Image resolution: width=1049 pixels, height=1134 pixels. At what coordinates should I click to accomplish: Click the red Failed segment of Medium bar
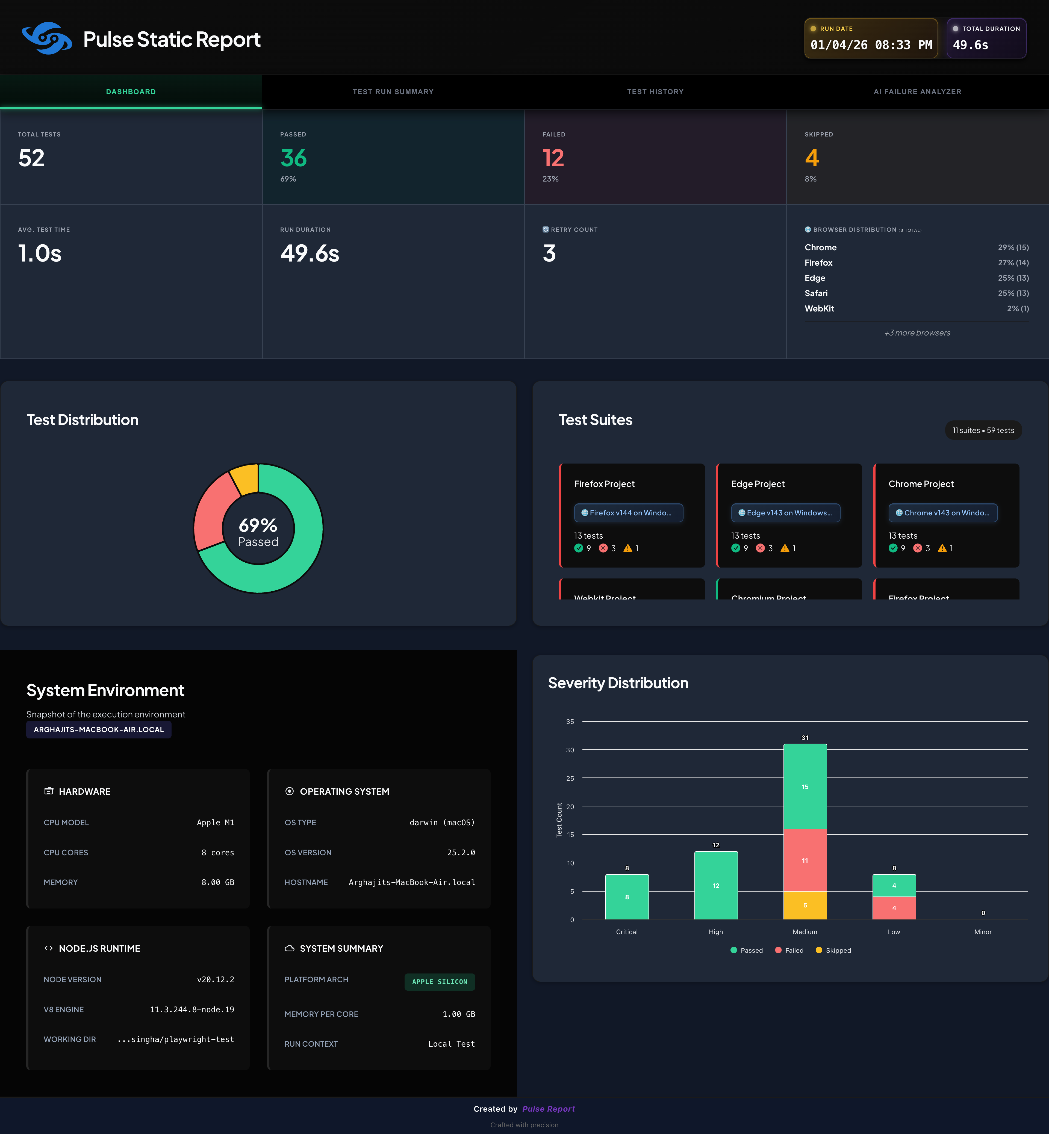point(805,860)
